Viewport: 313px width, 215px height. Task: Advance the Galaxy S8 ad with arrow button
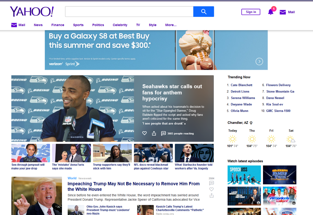tap(259, 61)
